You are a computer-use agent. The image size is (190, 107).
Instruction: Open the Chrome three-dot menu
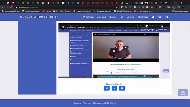(187, 7)
